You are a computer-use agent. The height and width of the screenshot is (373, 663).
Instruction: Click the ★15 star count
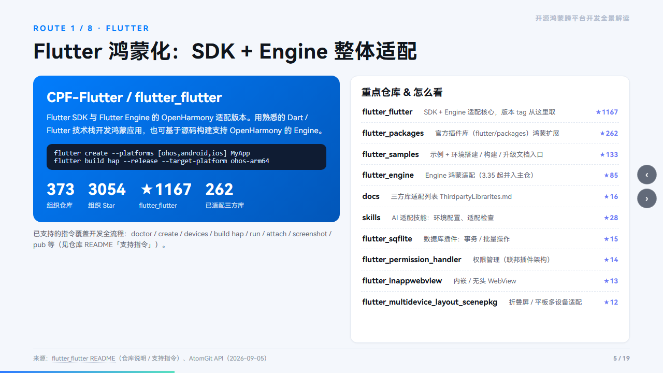point(611,239)
